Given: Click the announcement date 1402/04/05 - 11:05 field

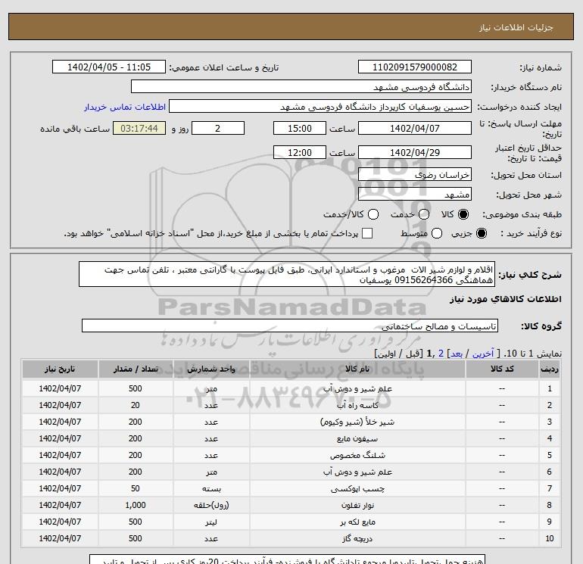Looking at the screenshot, I should click(109, 67).
